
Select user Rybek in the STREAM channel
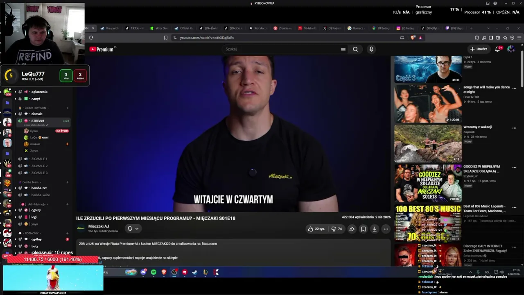(x=34, y=131)
